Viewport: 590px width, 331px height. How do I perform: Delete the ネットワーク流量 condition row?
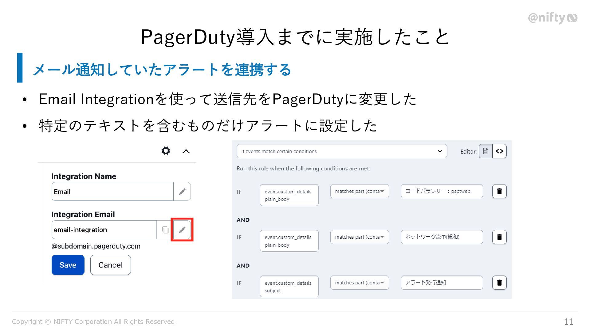[499, 237]
